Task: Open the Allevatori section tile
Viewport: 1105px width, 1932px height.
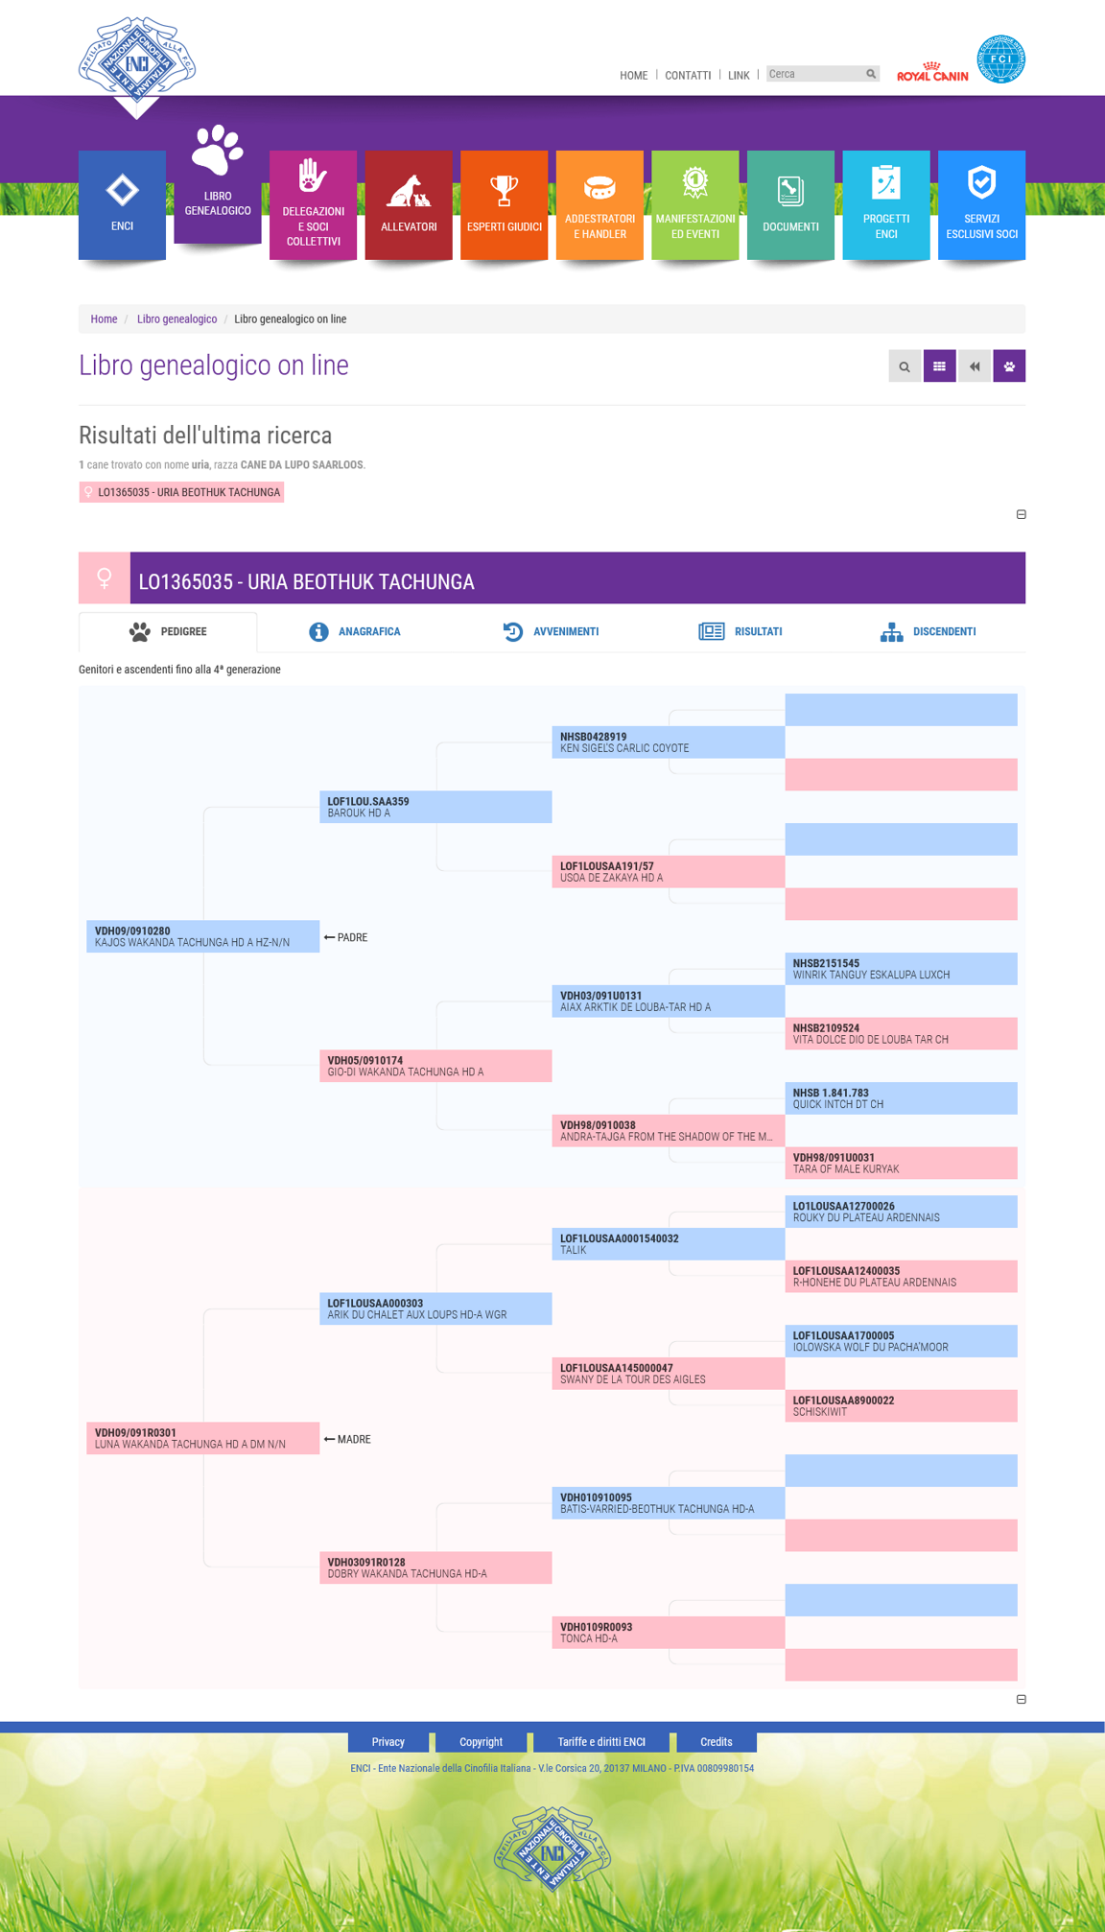Action: click(409, 204)
